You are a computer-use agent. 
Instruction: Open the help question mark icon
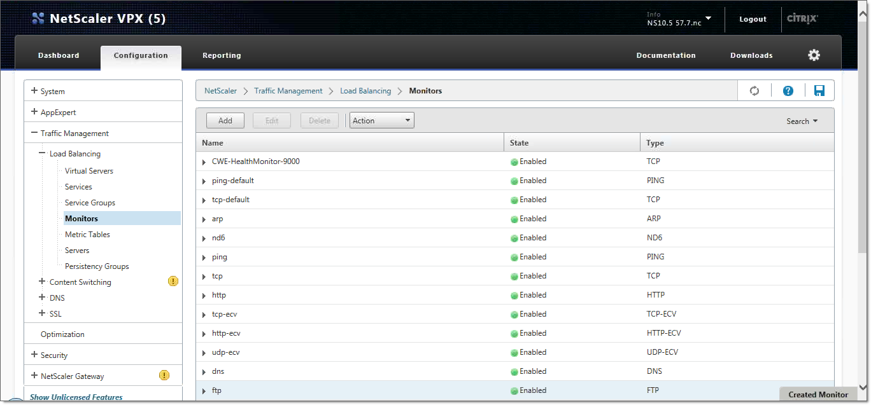(788, 91)
